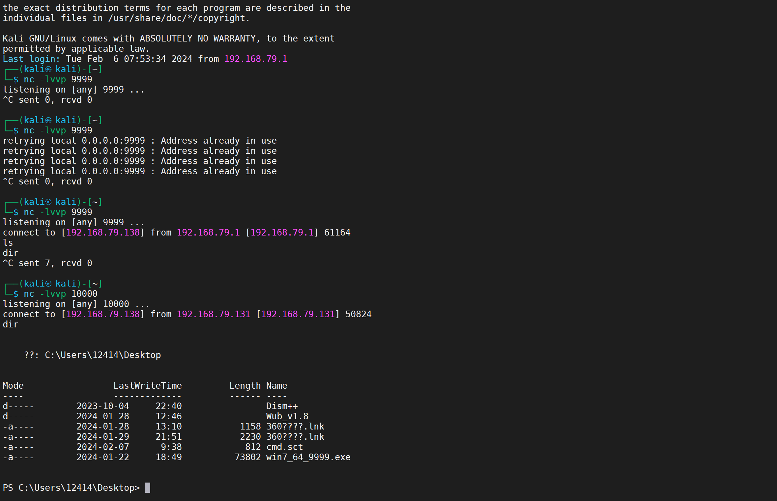Click the Kali skull symbol above nc 10000 command
This screenshot has height=501, width=777.
point(48,284)
